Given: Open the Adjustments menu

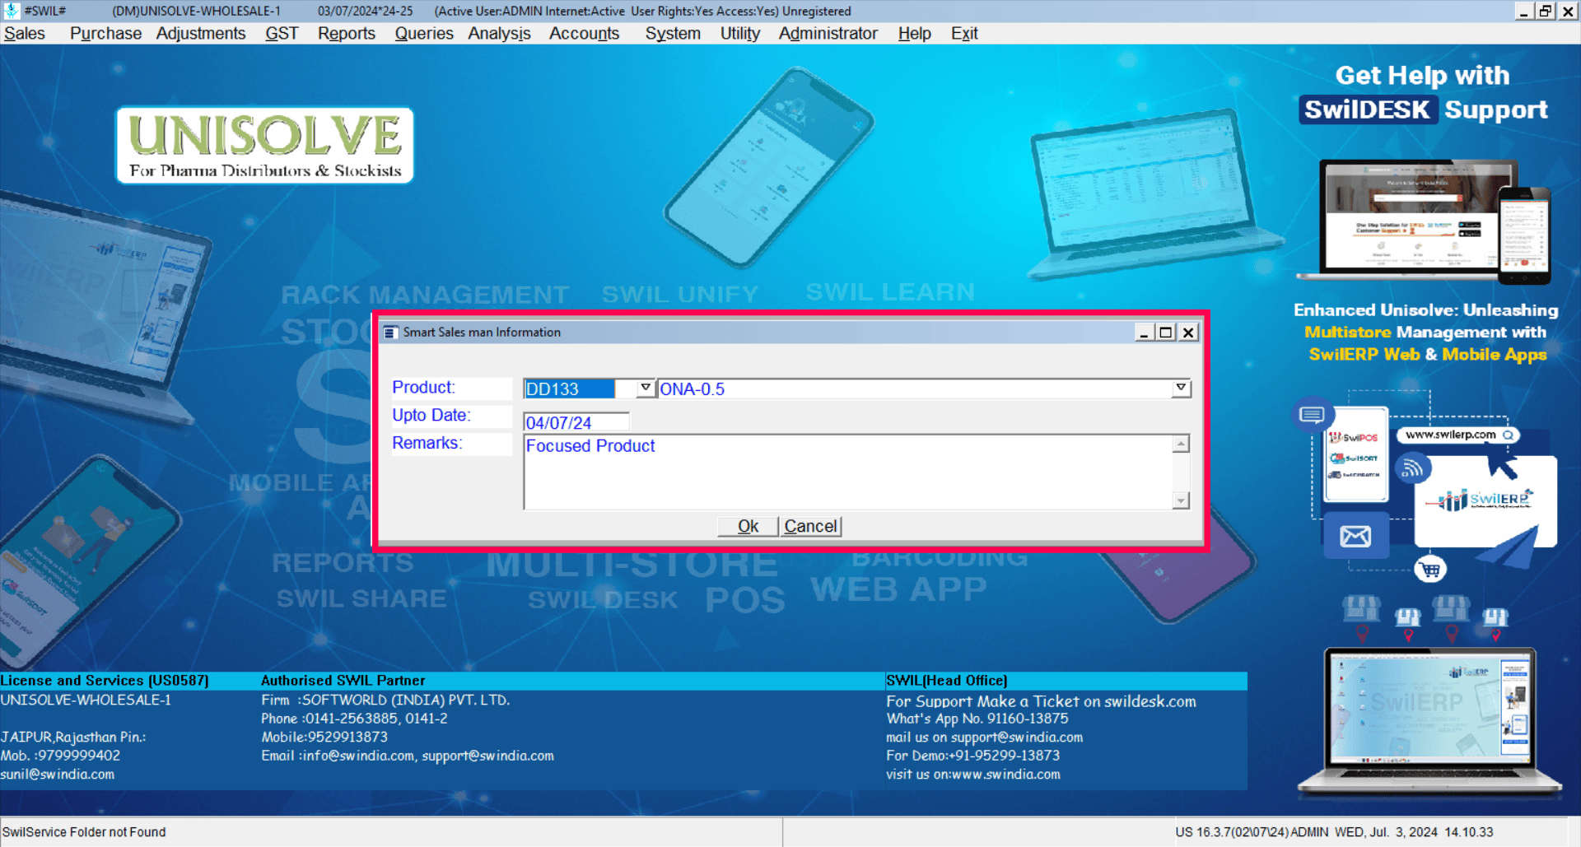Looking at the screenshot, I should 201,34.
